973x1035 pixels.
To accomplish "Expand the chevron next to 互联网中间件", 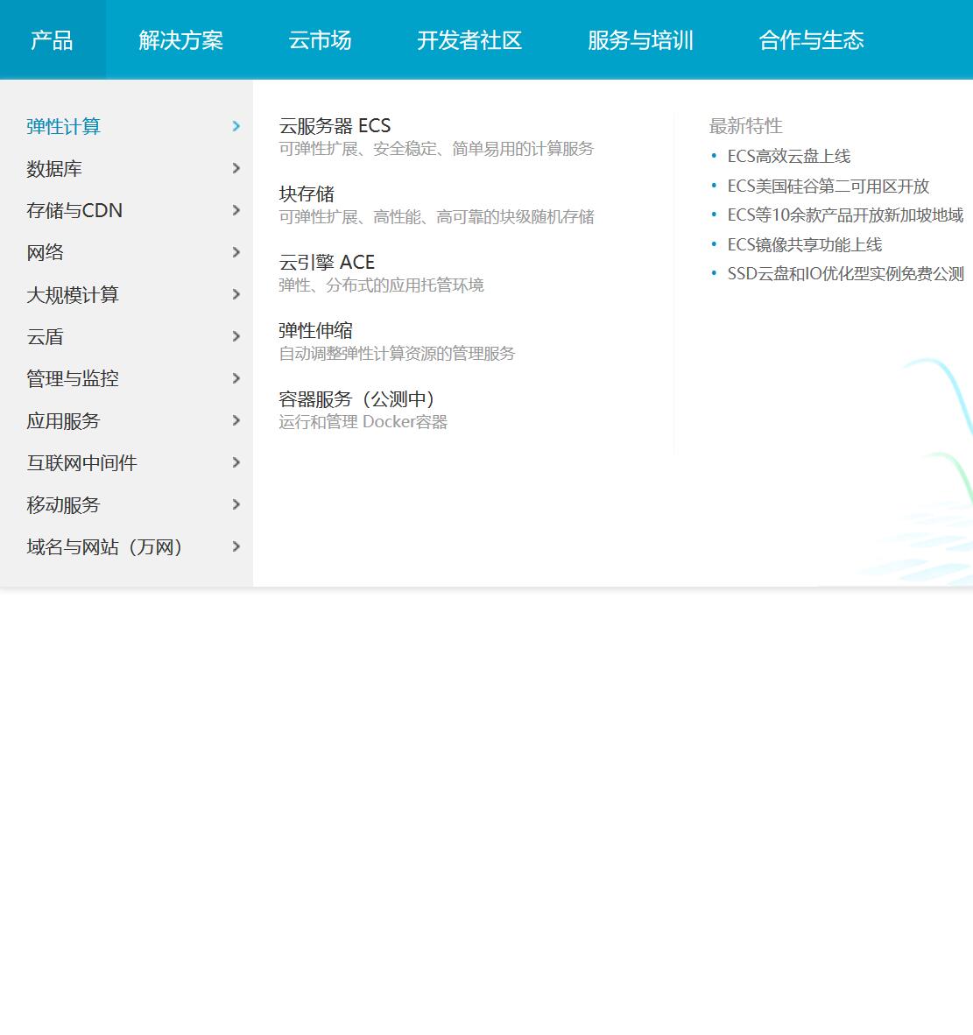I will pyautogui.click(x=236, y=462).
